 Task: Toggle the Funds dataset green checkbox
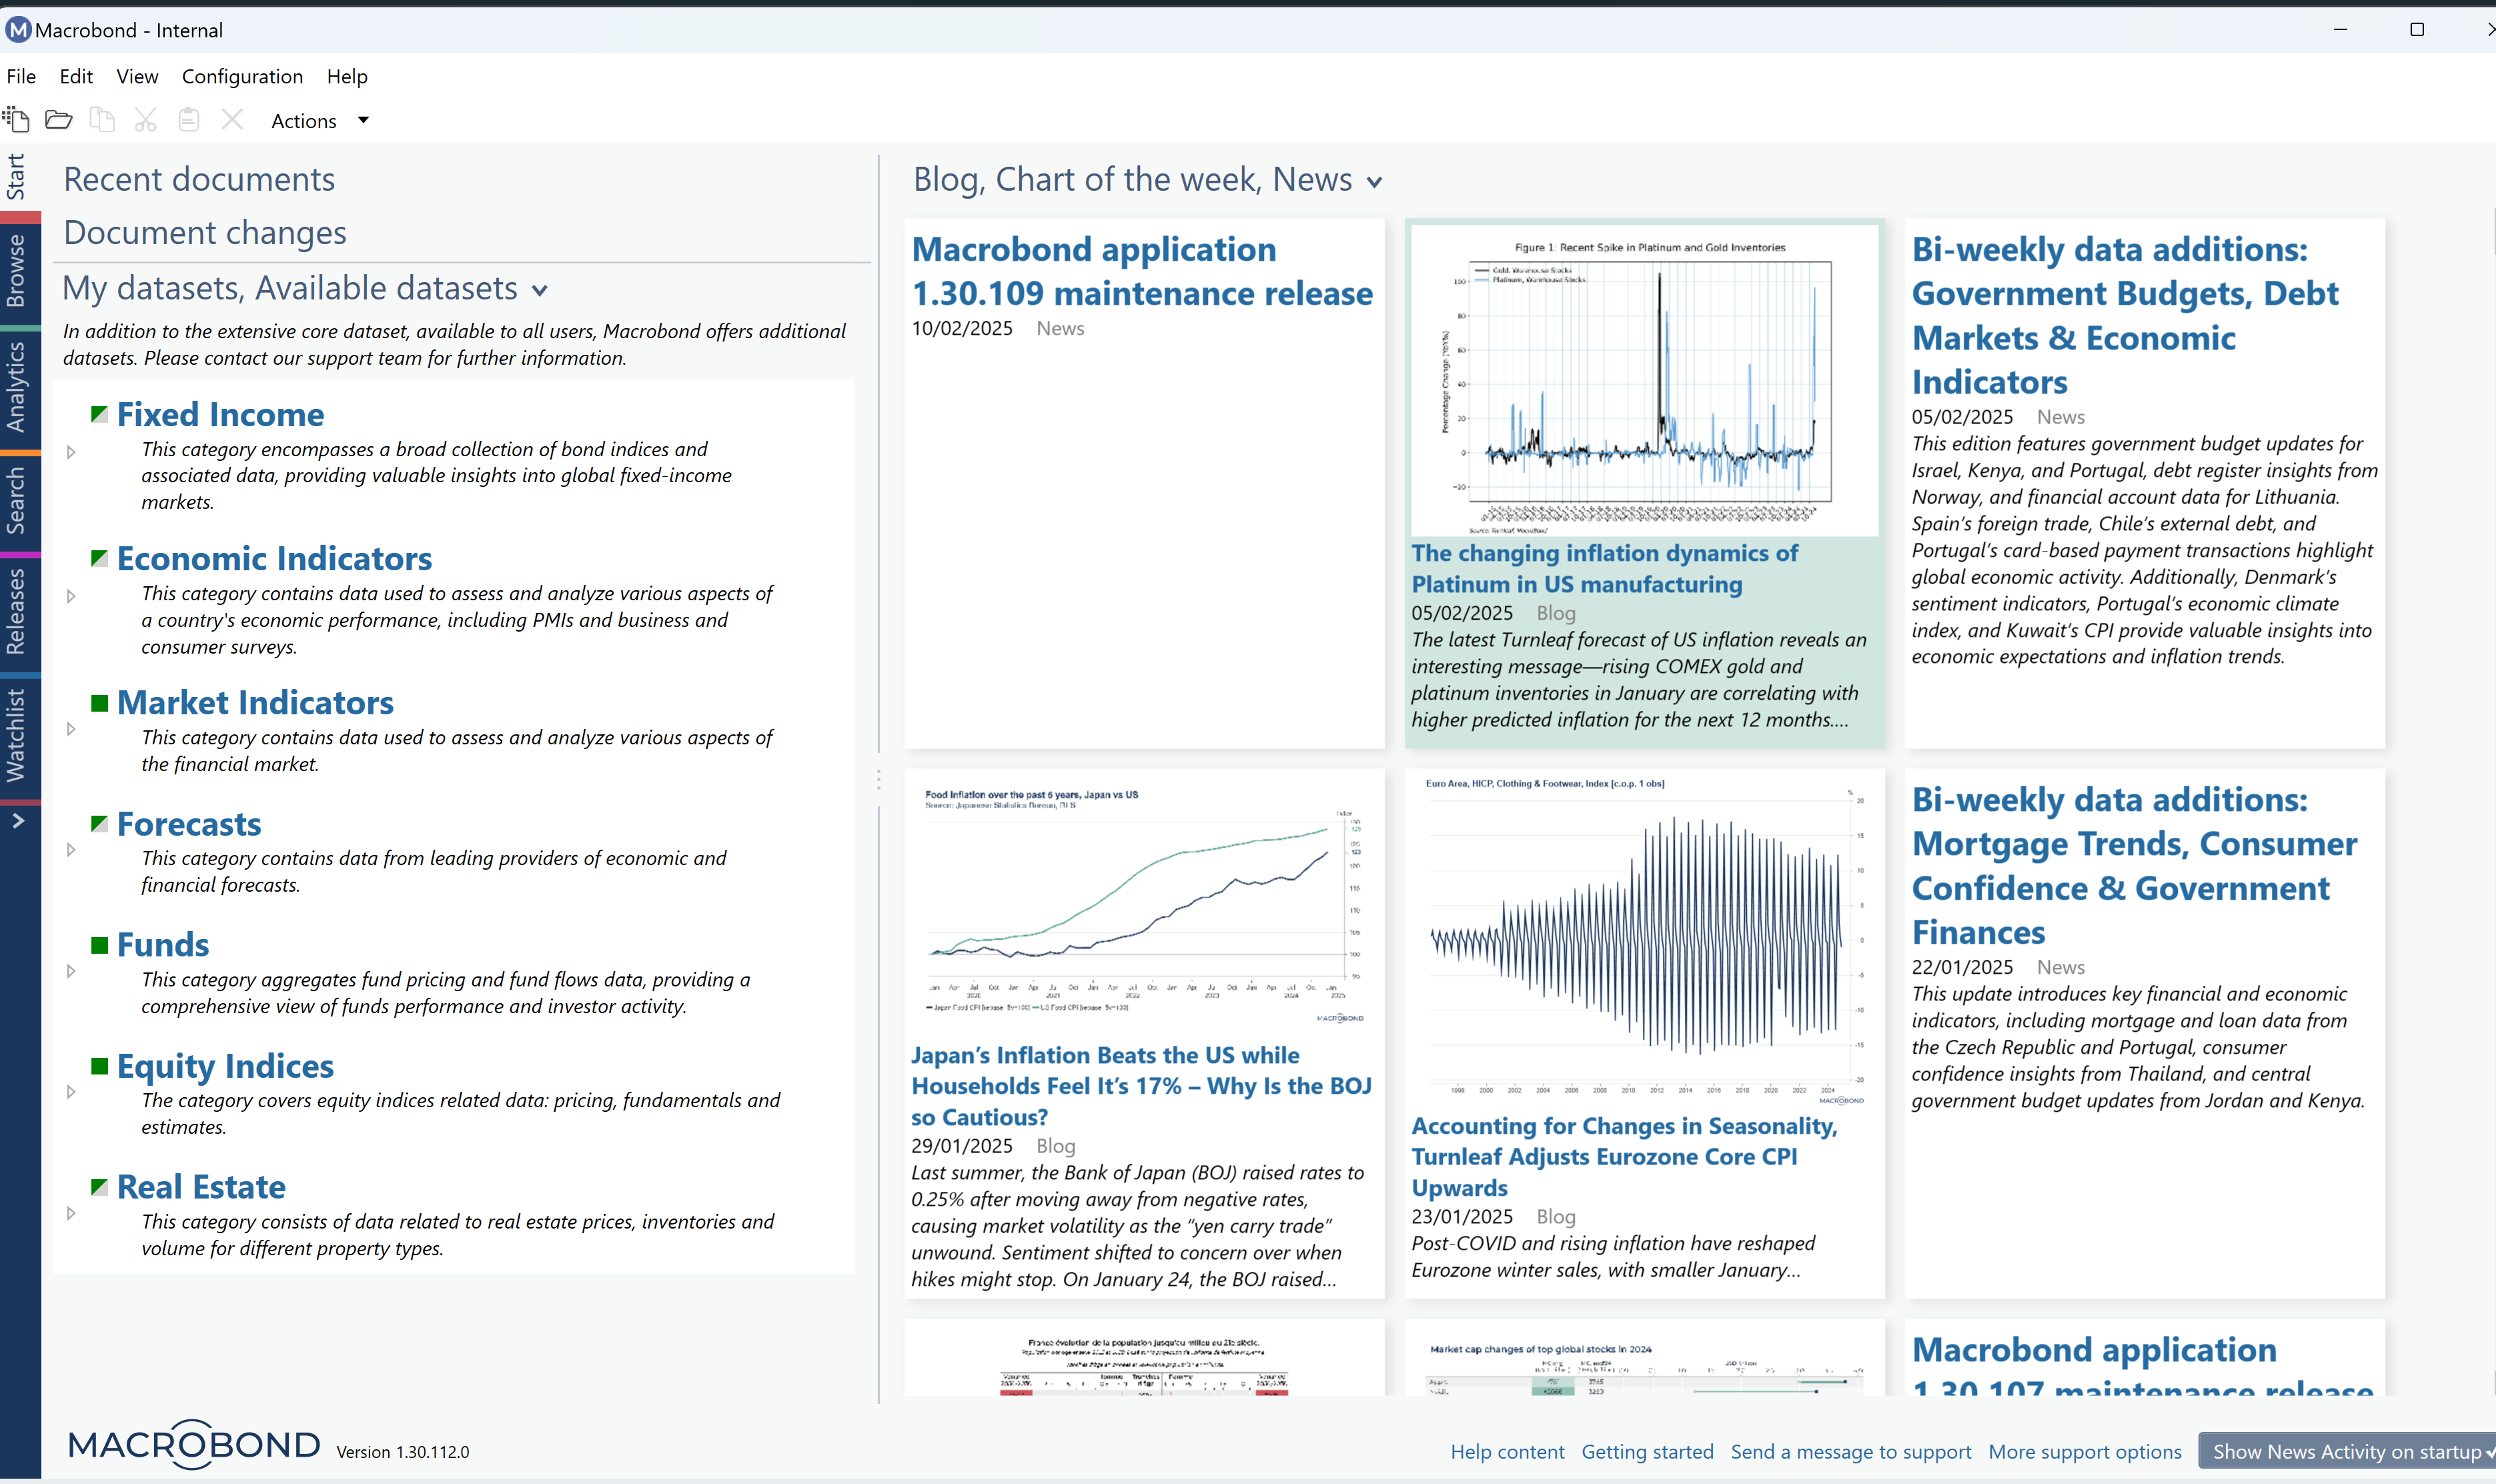(99, 945)
